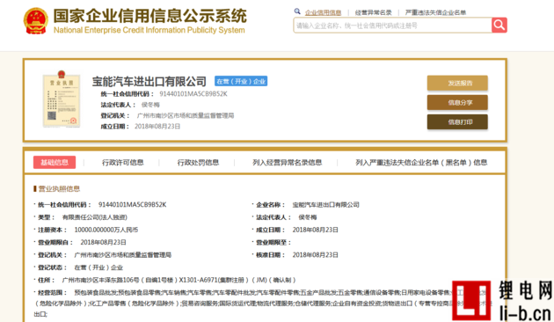
Task: Click 营业期限自 date value
Action: (103, 242)
